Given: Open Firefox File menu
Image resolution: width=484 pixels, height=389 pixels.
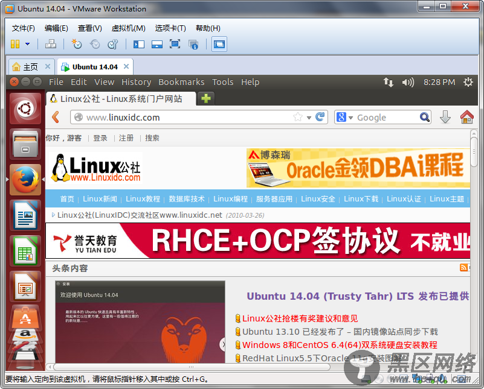Looking at the screenshot, I should click(56, 82).
